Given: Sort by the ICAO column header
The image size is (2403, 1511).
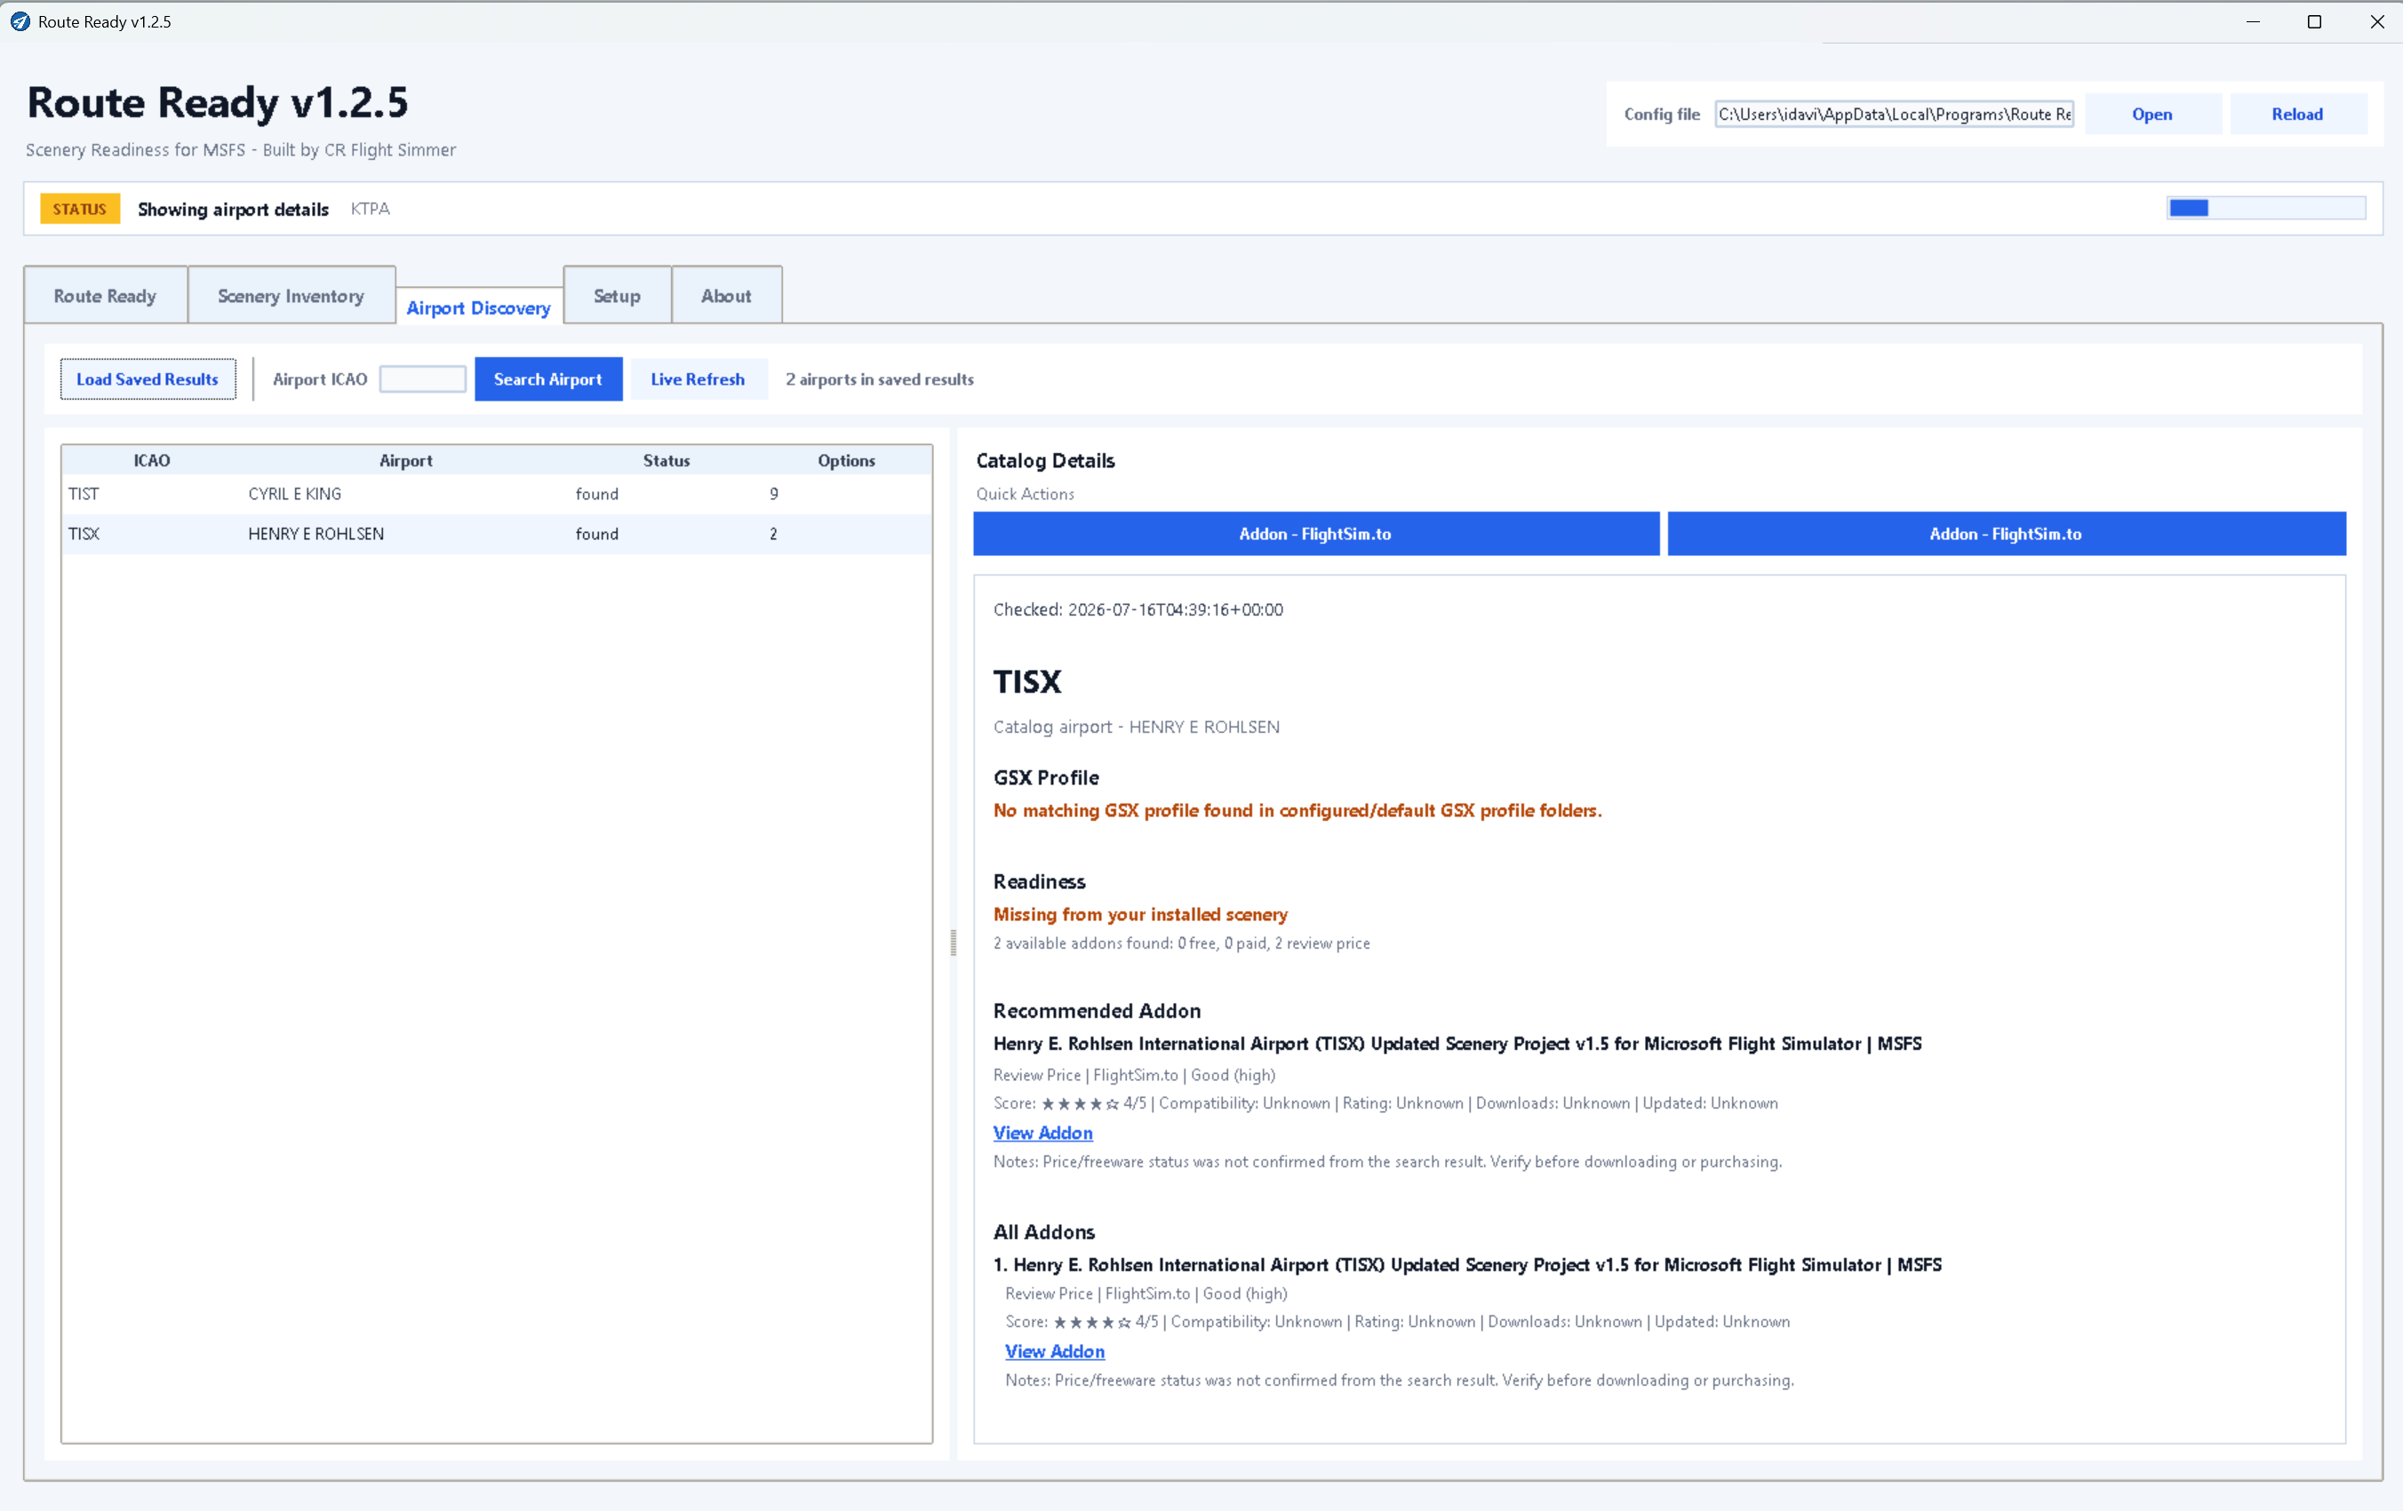Looking at the screenshot, I should [152, 461].
